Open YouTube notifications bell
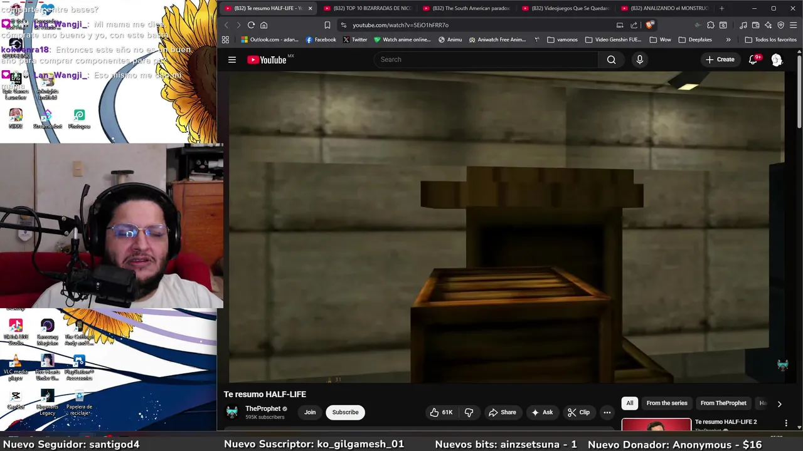This screenshot has width=803, height=451. [x=753, y=60]
